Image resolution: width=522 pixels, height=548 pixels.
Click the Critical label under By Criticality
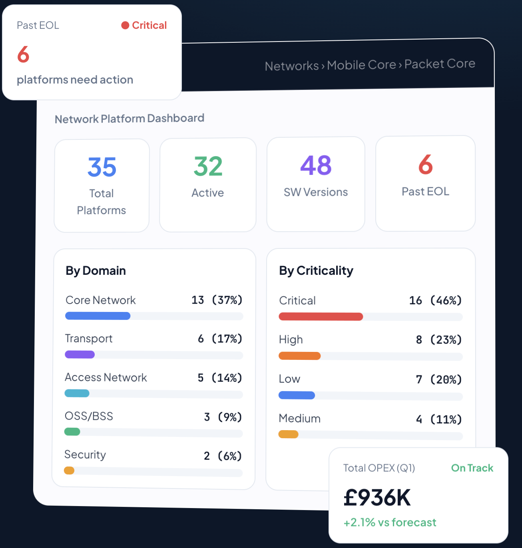(x=297, y=301)
